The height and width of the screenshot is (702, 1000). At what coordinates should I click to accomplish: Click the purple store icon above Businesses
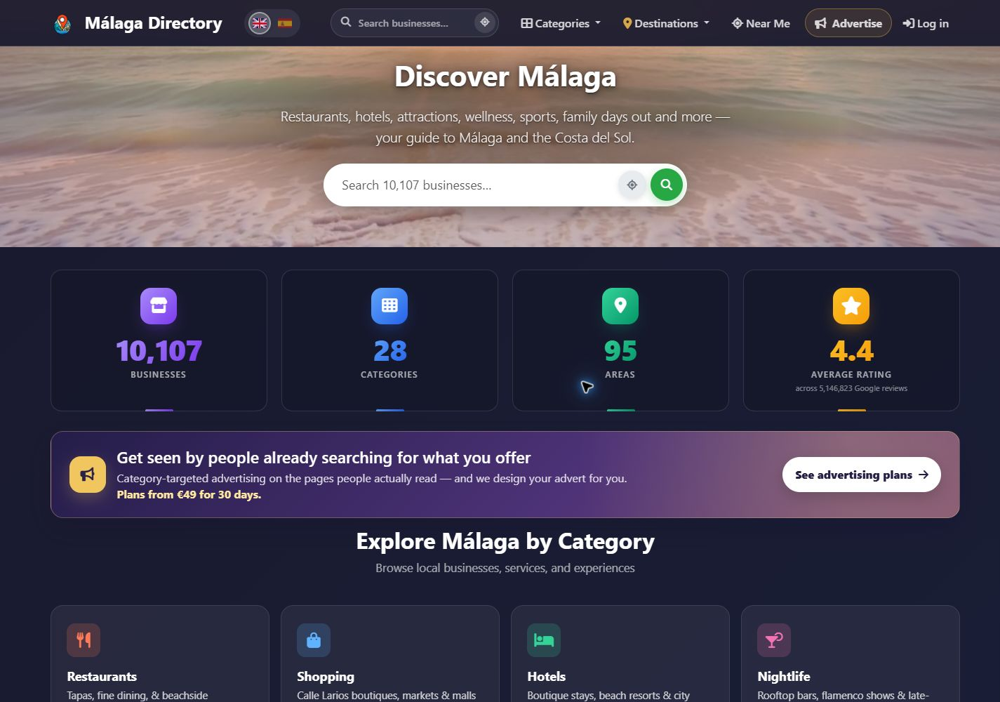159,306
